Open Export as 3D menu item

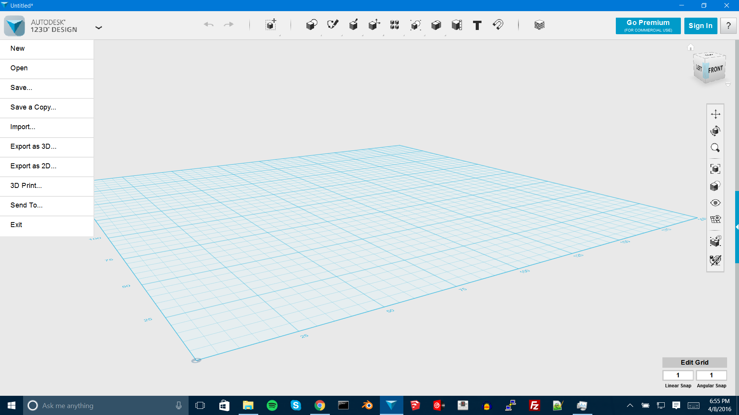coord(33,146)
